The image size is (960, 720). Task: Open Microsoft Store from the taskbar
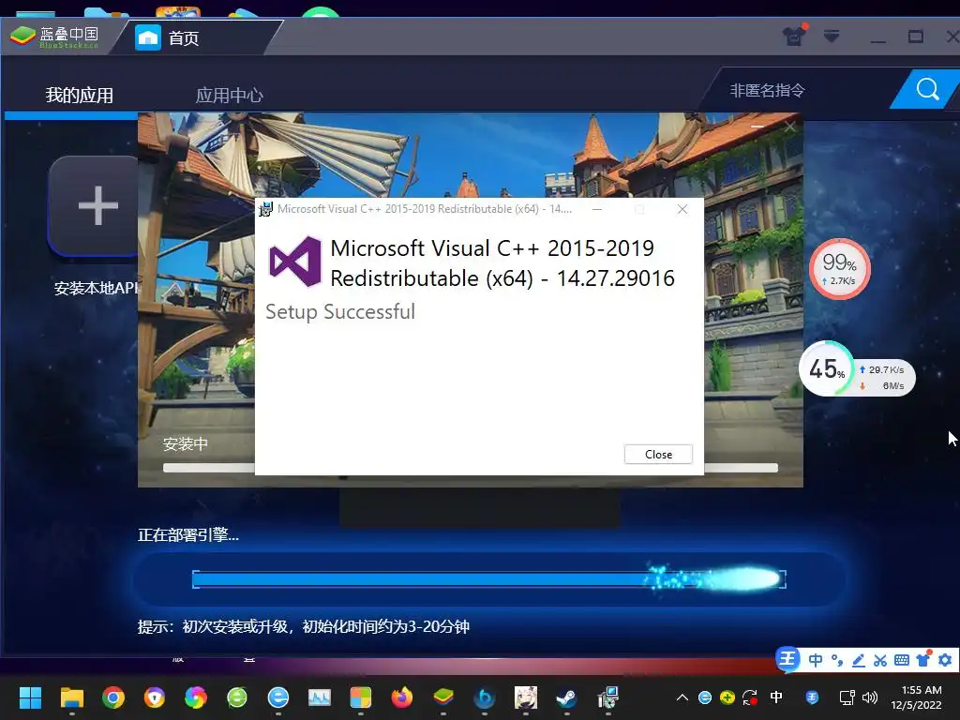pyautogui.click(x=361, y=697)
